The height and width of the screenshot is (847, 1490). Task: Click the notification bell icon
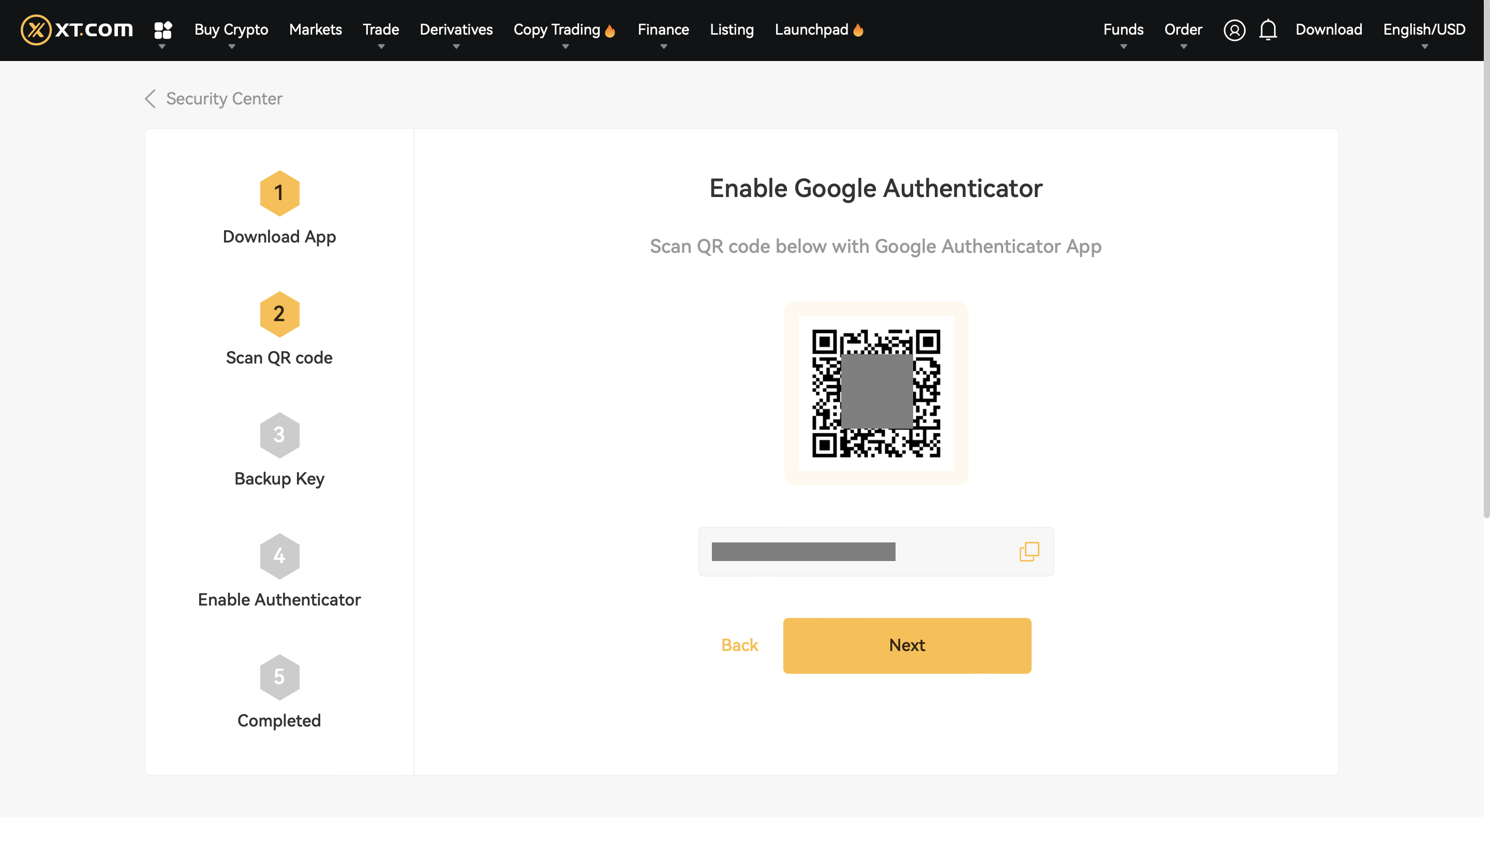pos(1268,29)
